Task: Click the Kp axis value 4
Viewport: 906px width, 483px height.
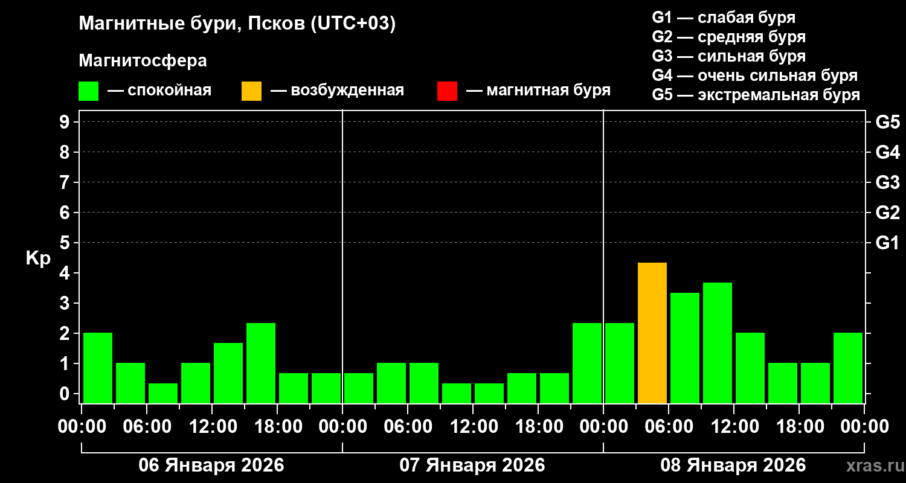Action: [66, 273]
